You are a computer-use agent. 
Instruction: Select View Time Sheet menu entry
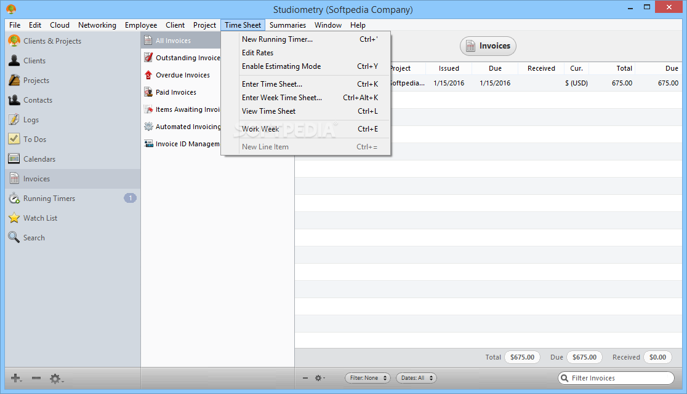306,111
